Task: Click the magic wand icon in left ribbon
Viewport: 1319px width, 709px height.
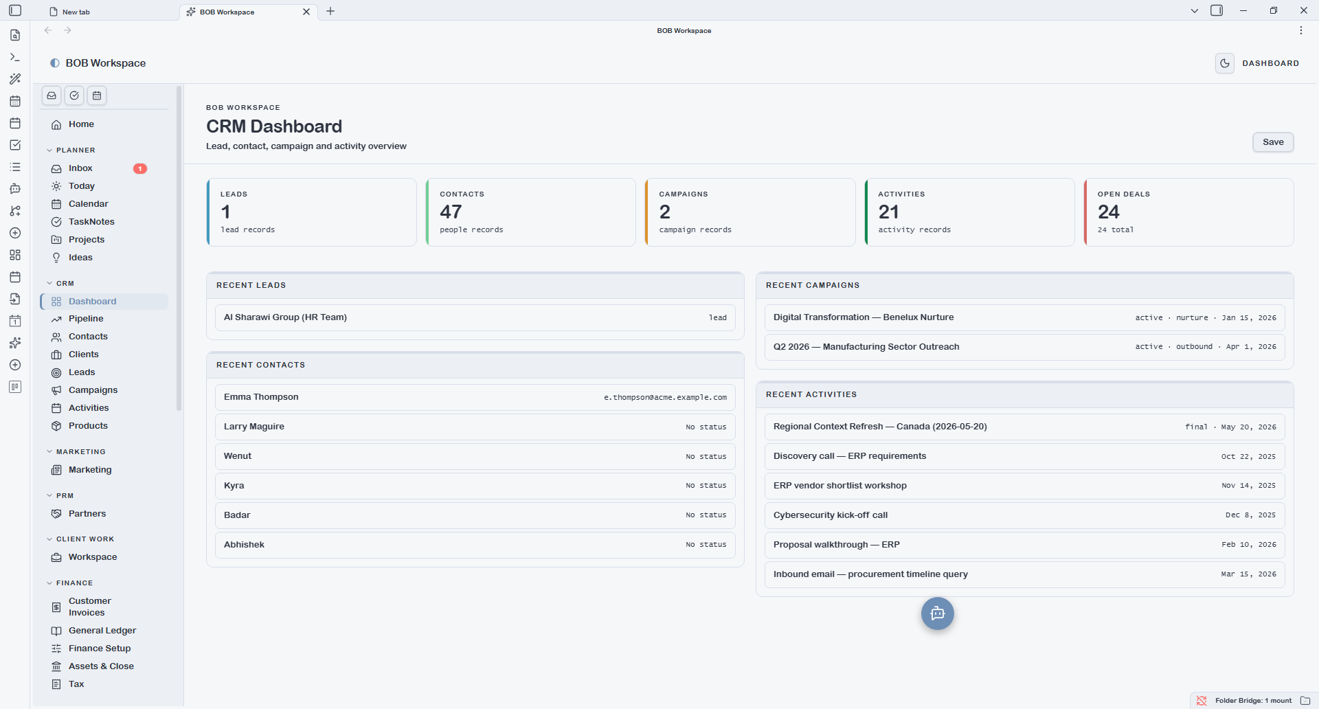Action: [x=15, y=79]
